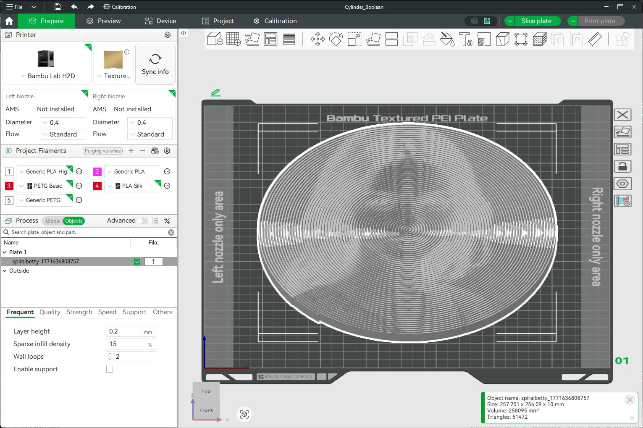Click the lock icon beside the plate

[622, 166]
